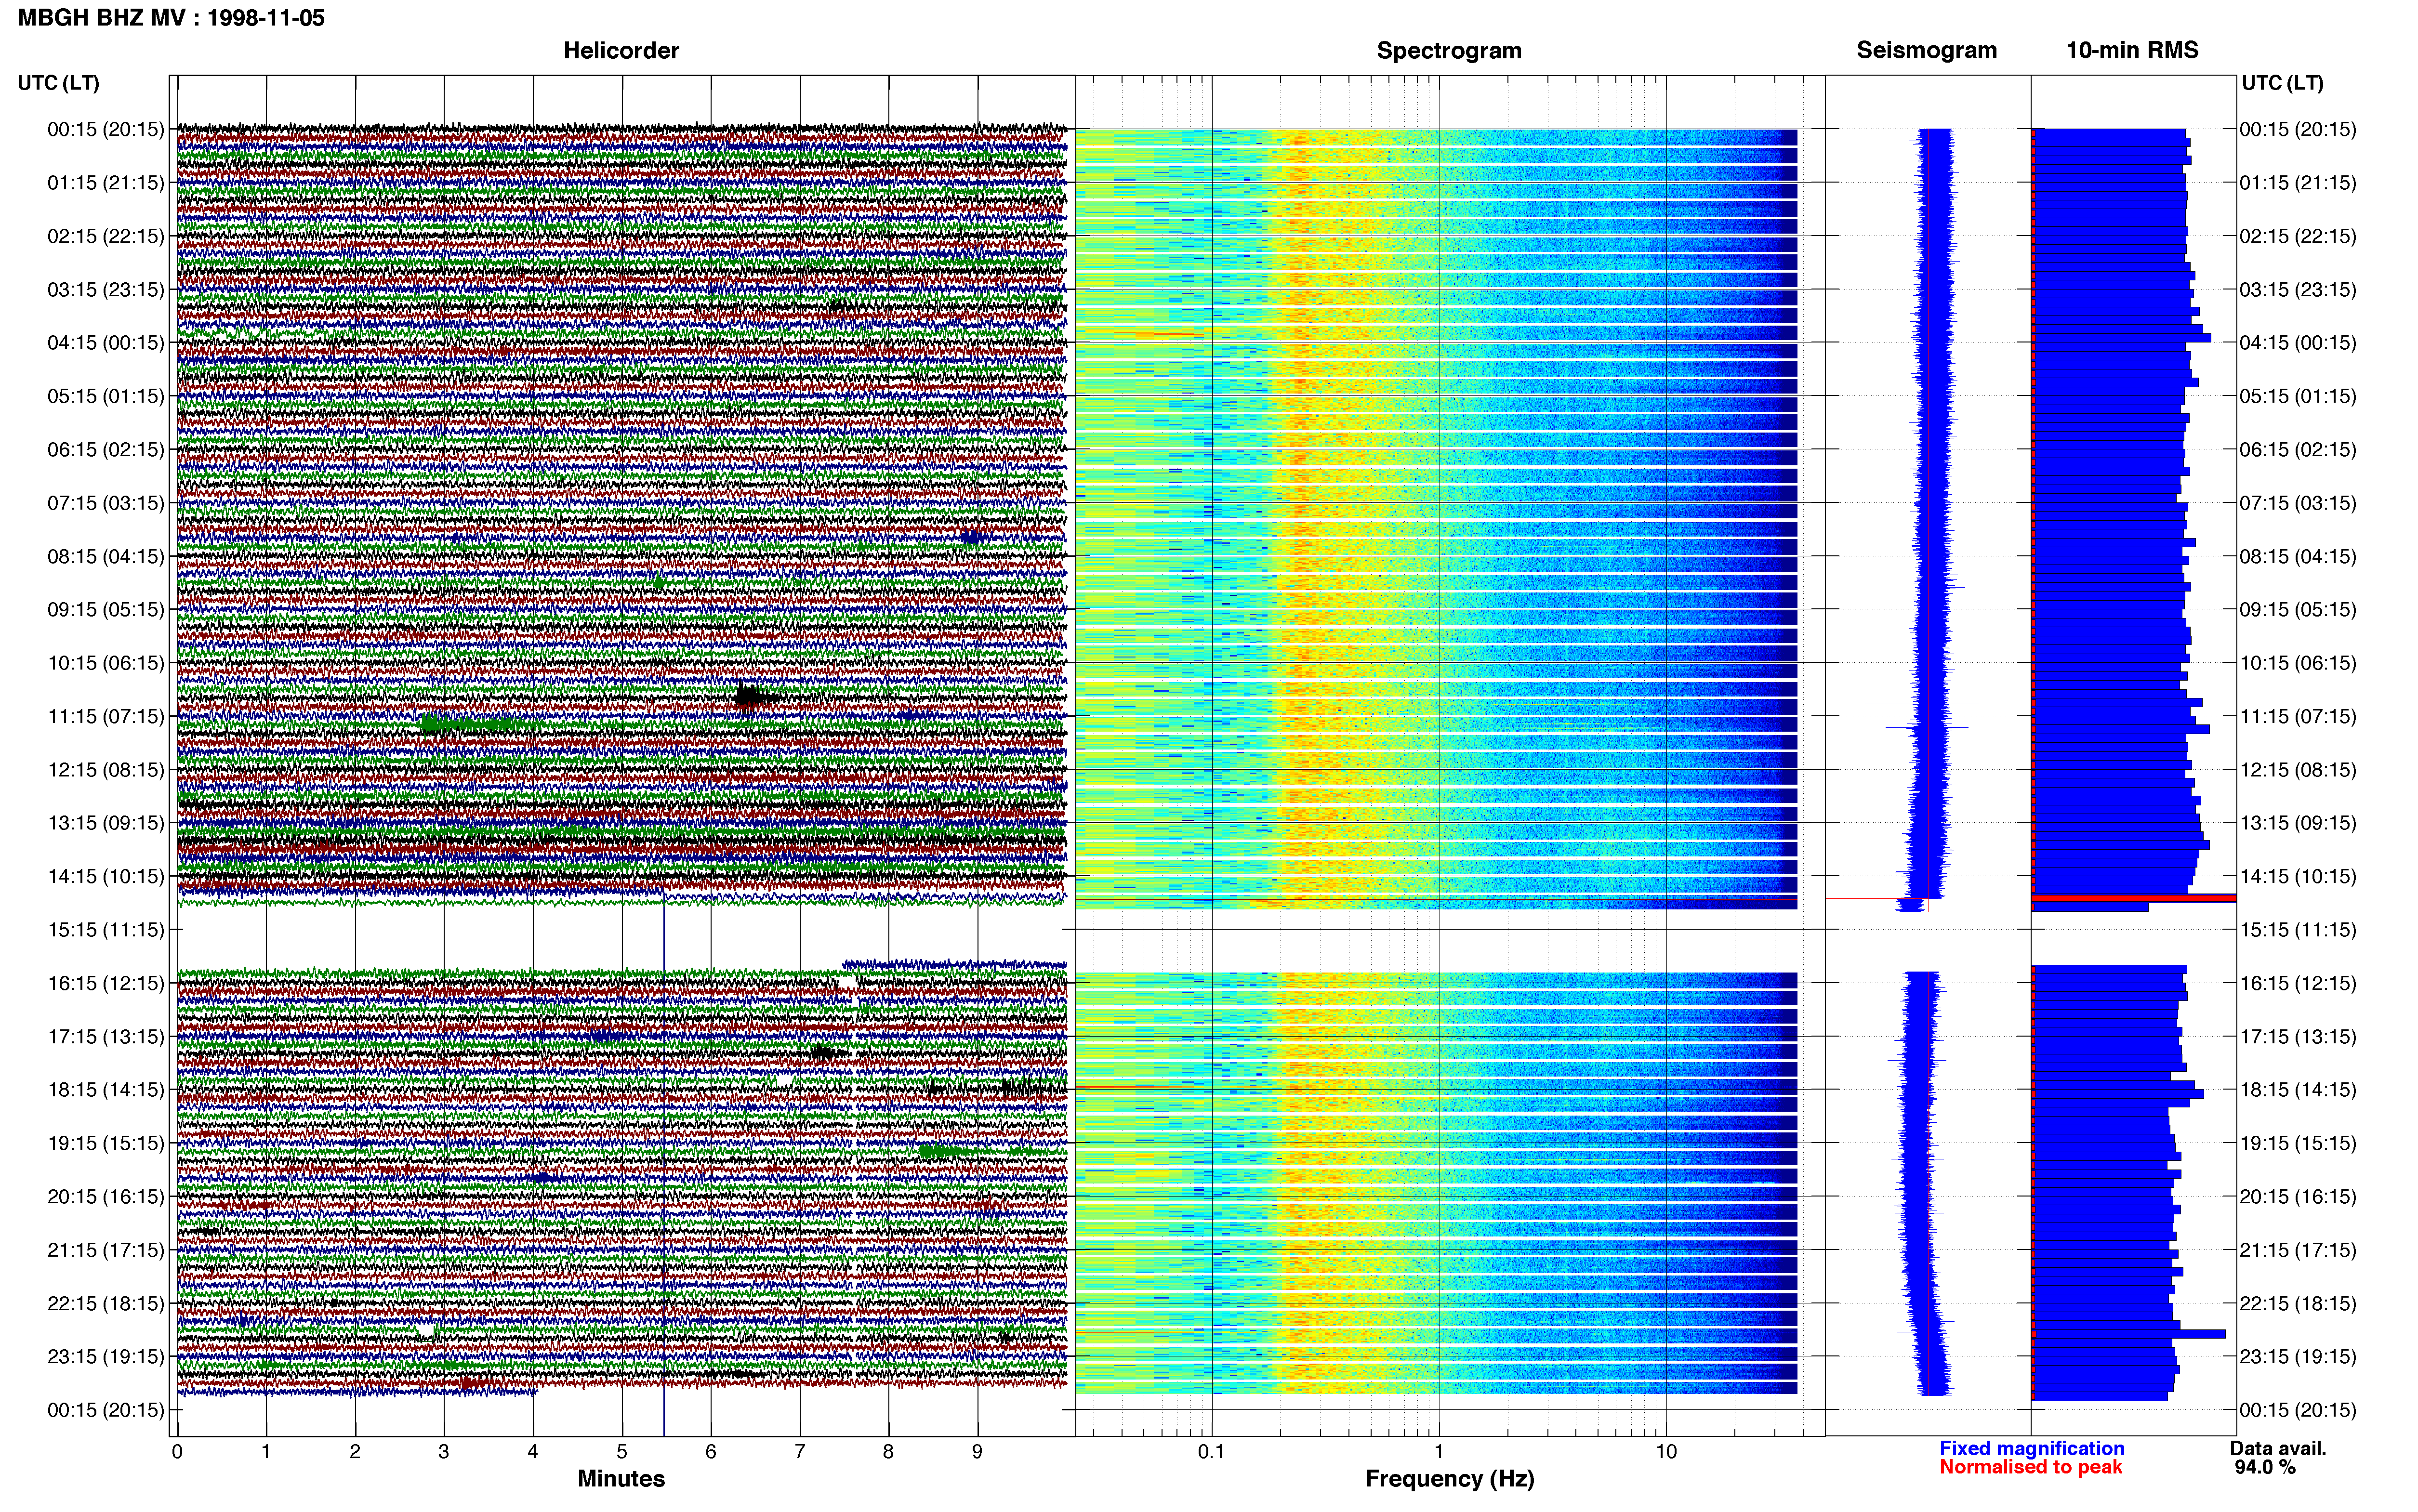Select the 10-min RMS panel heading
Image resolution: width=2418 pixels, height=1512 pixels.
2132,50
